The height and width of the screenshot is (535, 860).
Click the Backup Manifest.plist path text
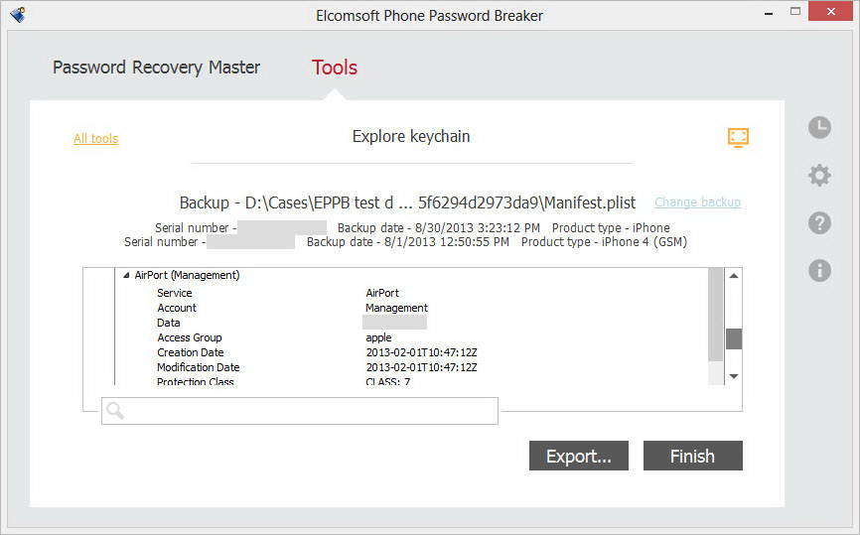(407, 202)
